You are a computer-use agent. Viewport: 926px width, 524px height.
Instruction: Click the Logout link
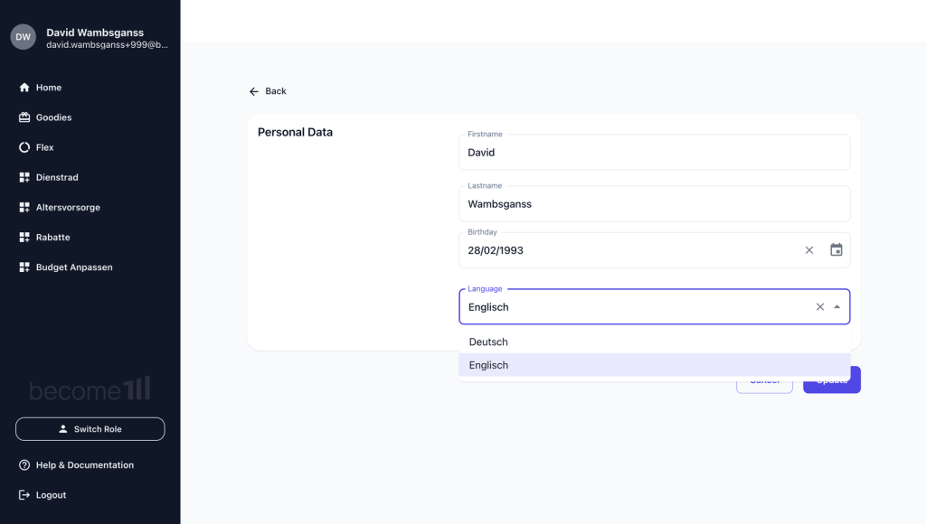(x=51, y=495)
